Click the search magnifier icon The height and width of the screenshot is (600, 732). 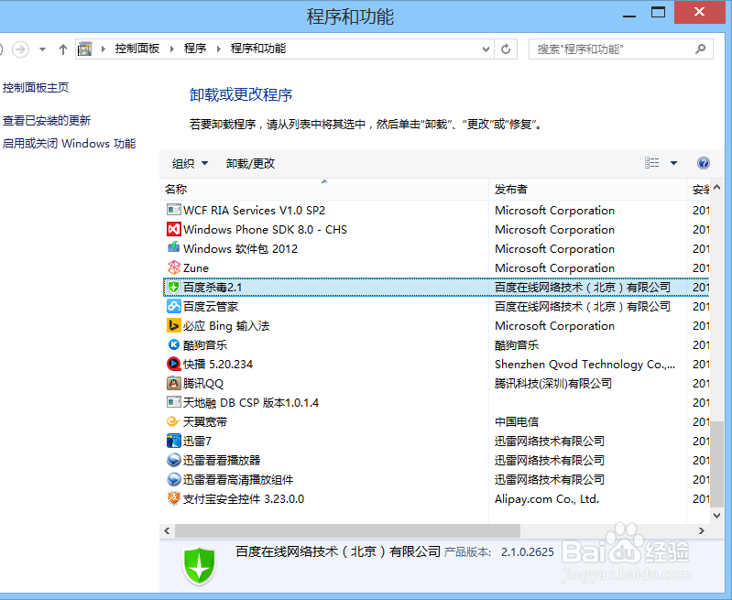pyautogui.click(x=700, y=49)
